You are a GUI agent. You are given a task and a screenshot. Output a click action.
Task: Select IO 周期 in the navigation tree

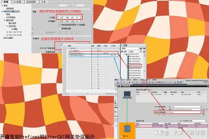(14, 29)
